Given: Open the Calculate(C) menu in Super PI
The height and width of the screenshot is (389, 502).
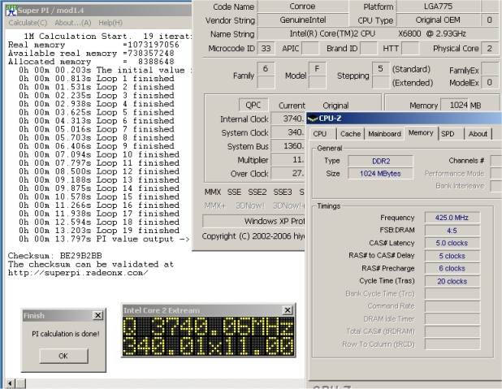Looking at the screenshot, I should click(28, 23).
